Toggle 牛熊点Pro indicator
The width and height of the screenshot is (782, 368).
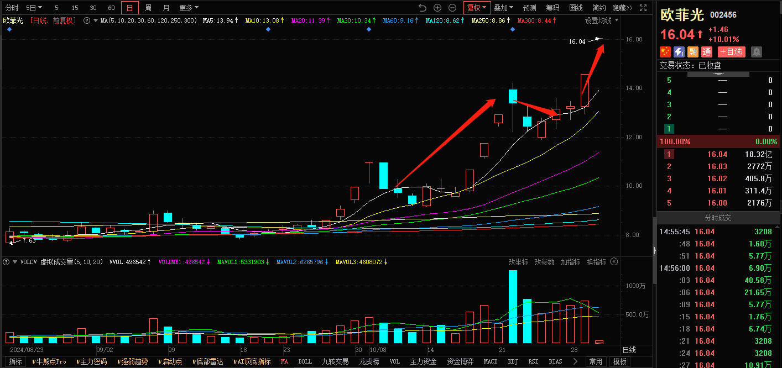(49, 361)
